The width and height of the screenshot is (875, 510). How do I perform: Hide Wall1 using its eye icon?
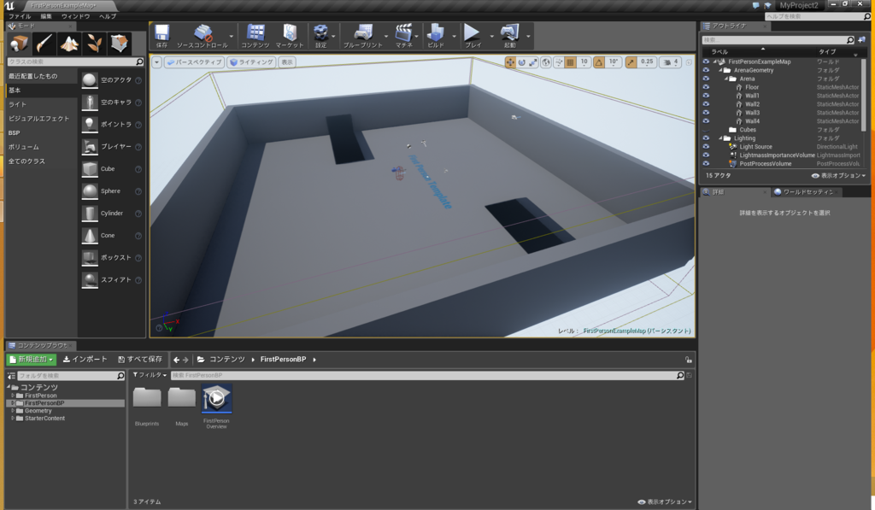[706, 96]
